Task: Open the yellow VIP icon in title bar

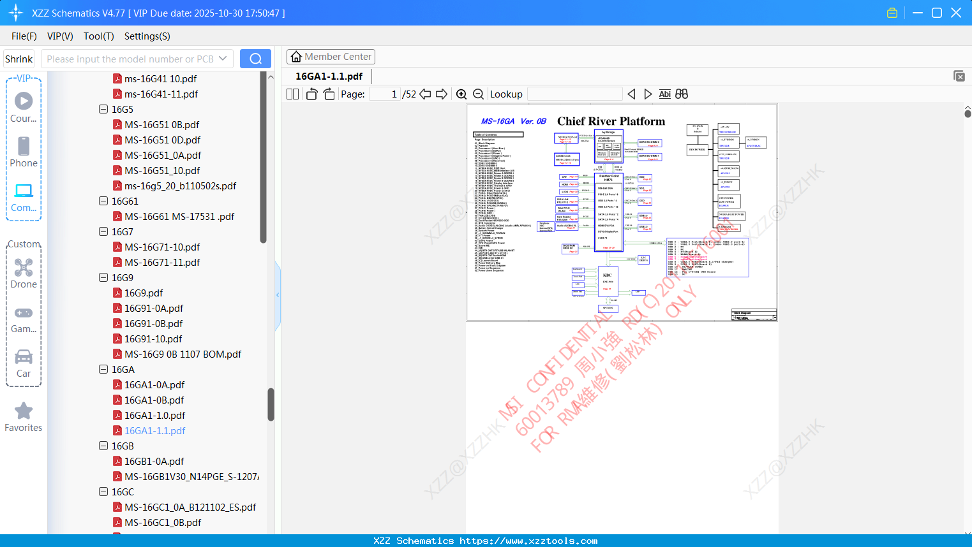Action: (x=892, y=13)
